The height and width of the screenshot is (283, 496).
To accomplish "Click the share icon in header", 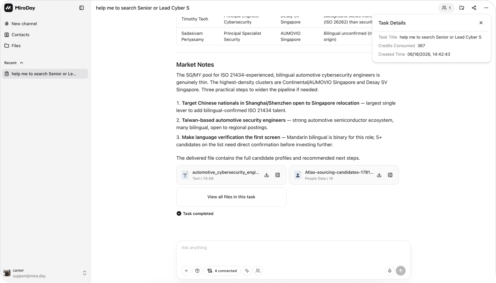I will pyautogui.click(x=474, y=8).
